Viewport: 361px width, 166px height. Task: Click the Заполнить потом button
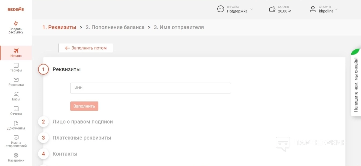86,48
